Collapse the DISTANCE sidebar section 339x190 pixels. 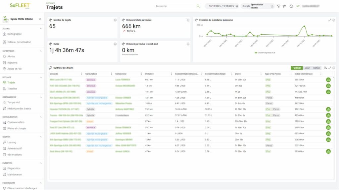pos(41,77)
